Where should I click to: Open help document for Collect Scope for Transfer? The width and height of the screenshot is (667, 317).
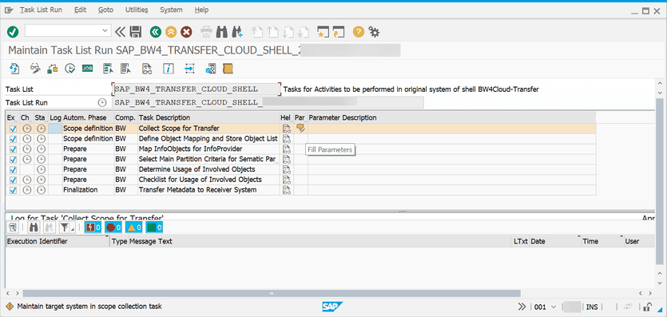coord(287,128)
